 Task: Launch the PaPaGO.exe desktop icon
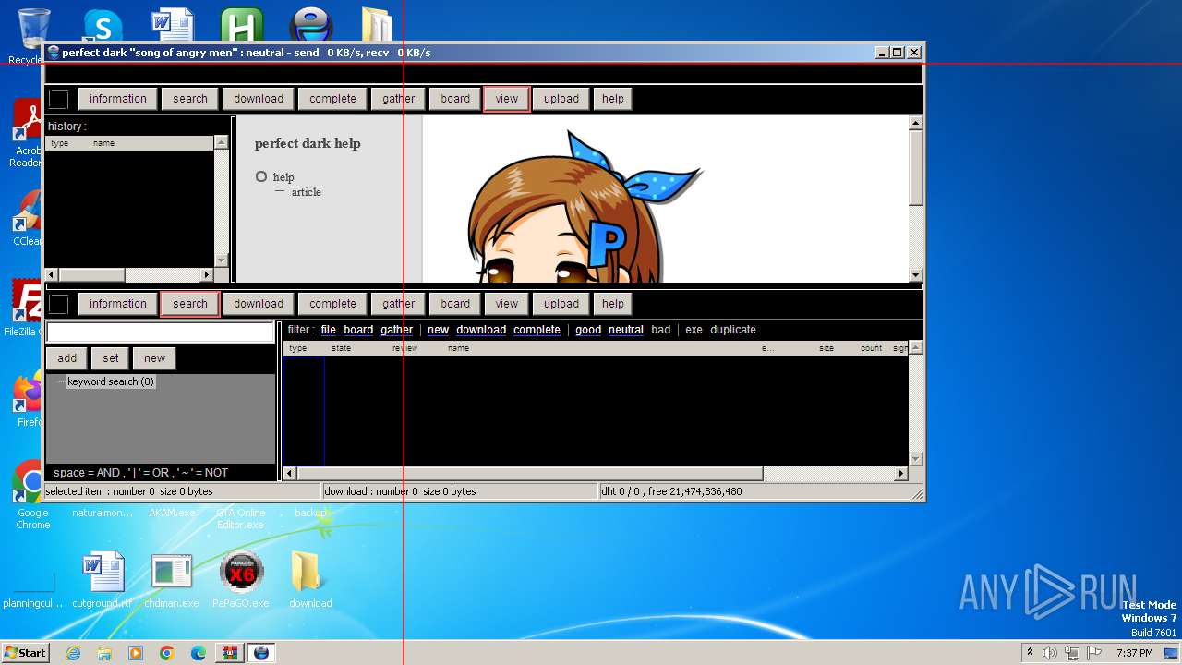(x=241, y=579)
